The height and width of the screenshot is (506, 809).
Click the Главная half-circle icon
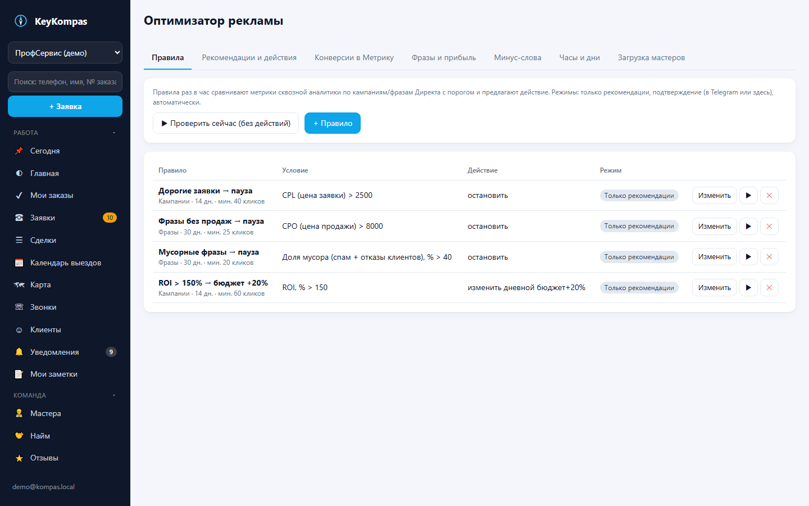(19, 173)
